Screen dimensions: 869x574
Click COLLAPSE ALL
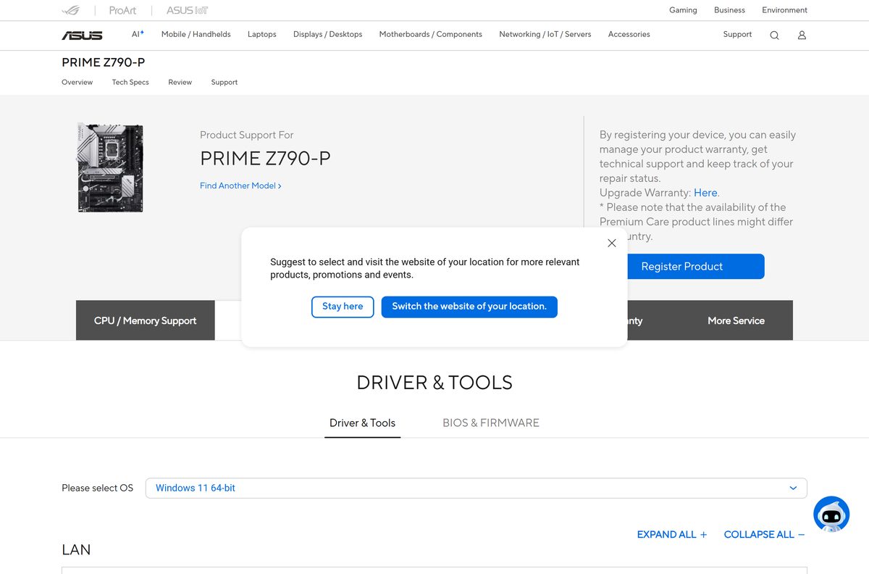pos(764,534)
